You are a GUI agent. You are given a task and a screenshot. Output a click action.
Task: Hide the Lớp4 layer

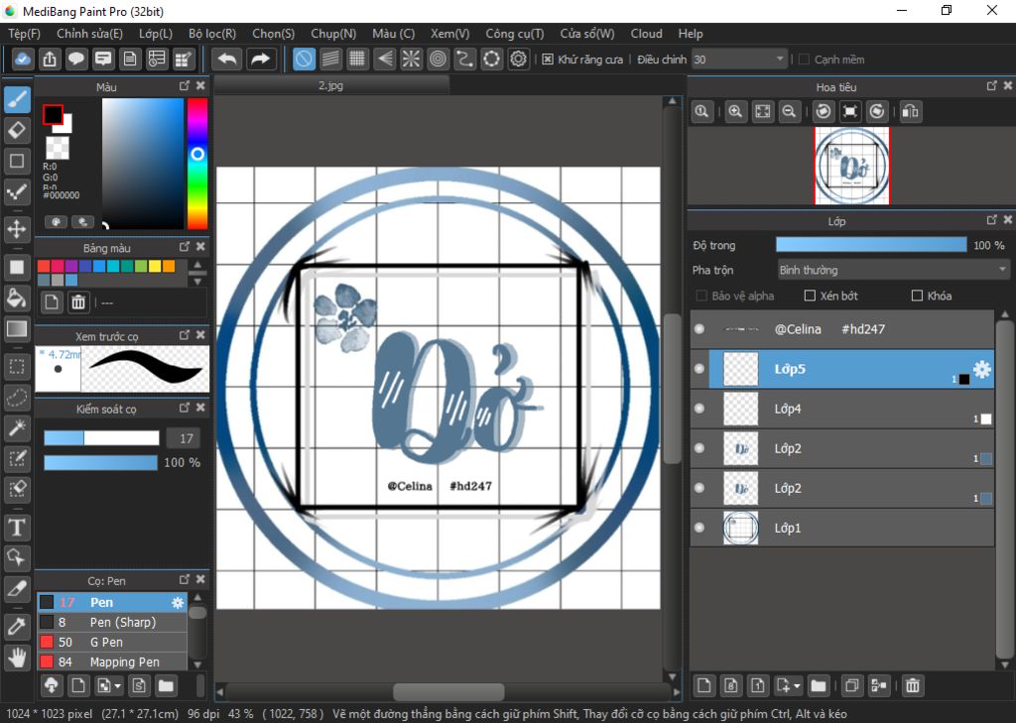point(699,409)
